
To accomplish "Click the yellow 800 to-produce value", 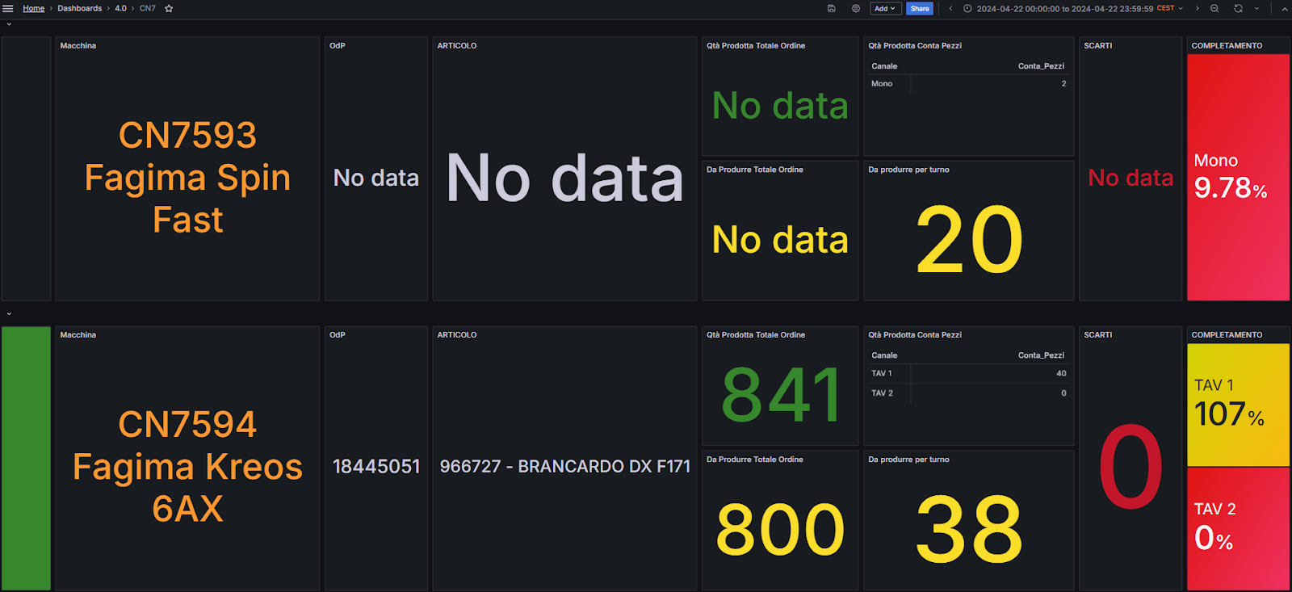I will 780,530.
